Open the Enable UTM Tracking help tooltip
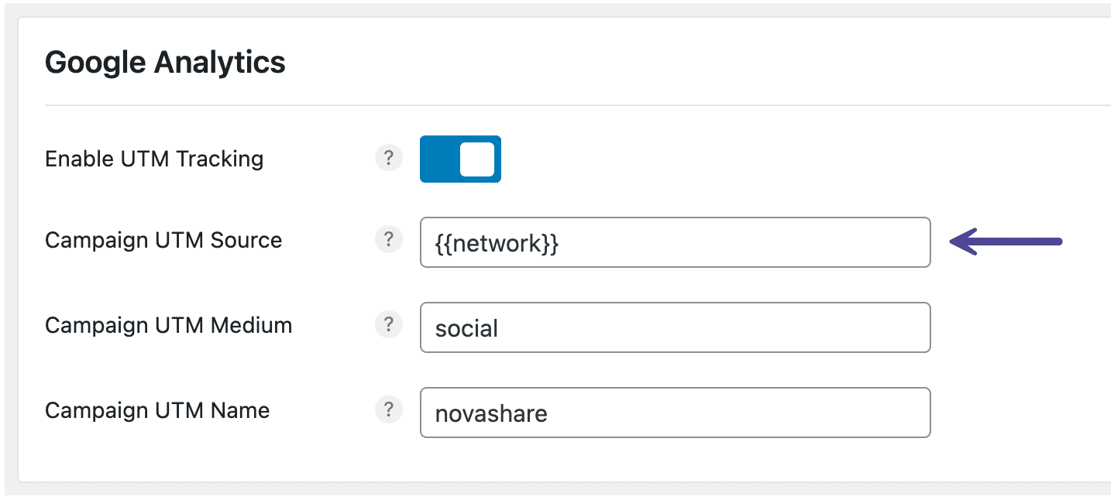Image resolution: width=1114 pixels, height=500 pixels. tap(389, 158)
